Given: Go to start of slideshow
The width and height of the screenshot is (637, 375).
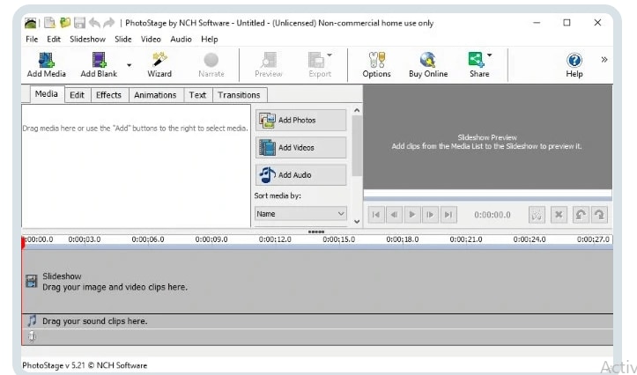Looking at the screenshot, I should [x=376, y=215].
